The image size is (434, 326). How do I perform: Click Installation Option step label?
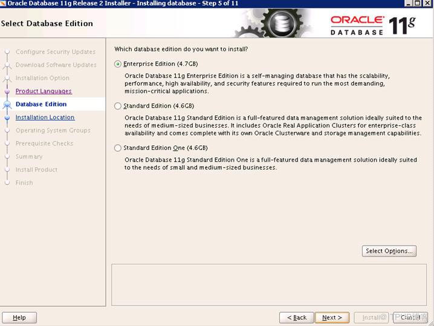[x=42, y=78]
